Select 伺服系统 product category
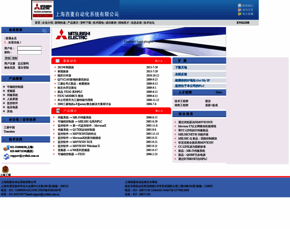290x229 pixels. tap(12, 95)
